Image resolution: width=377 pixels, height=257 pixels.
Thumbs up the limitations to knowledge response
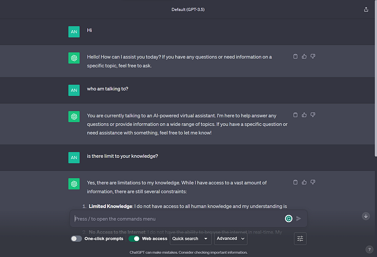point(304,182)
